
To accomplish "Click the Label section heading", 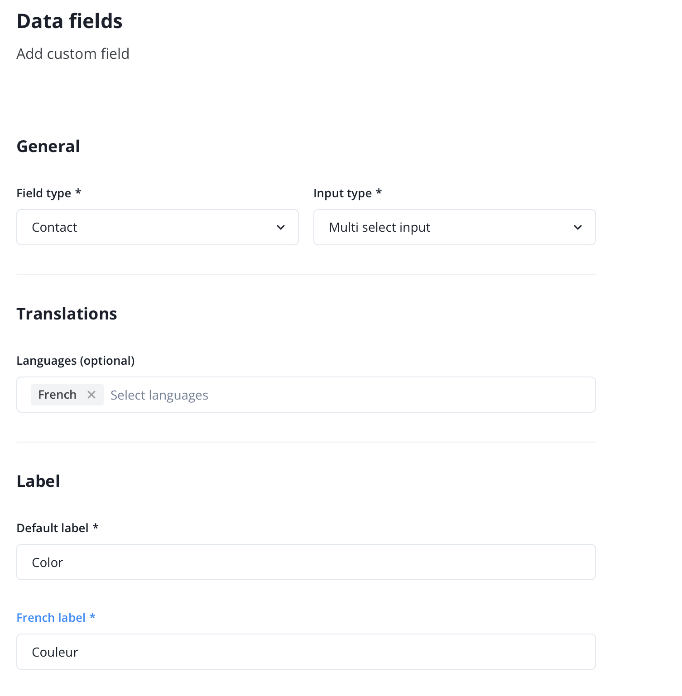I will click(38, 481).
